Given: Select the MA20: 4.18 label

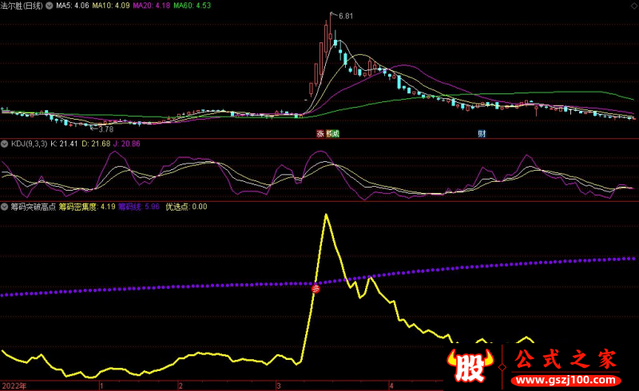Looking at the screenshot, I should tap(152, 6).
